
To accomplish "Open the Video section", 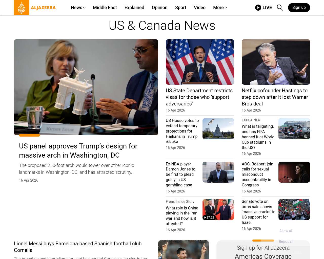I will [200, 8].
